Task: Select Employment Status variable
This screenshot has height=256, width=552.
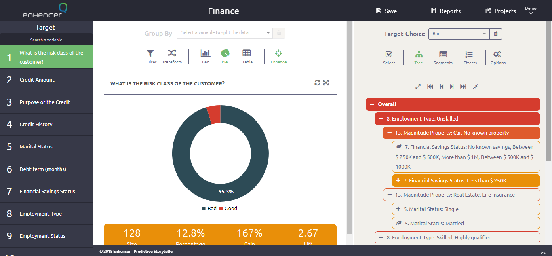Action: 46,236
